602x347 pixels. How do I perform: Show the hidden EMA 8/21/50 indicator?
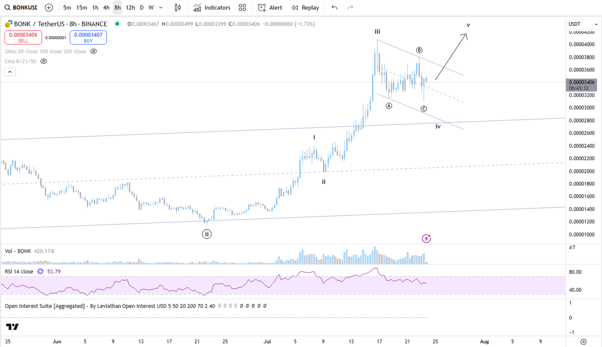click(44, 61)
